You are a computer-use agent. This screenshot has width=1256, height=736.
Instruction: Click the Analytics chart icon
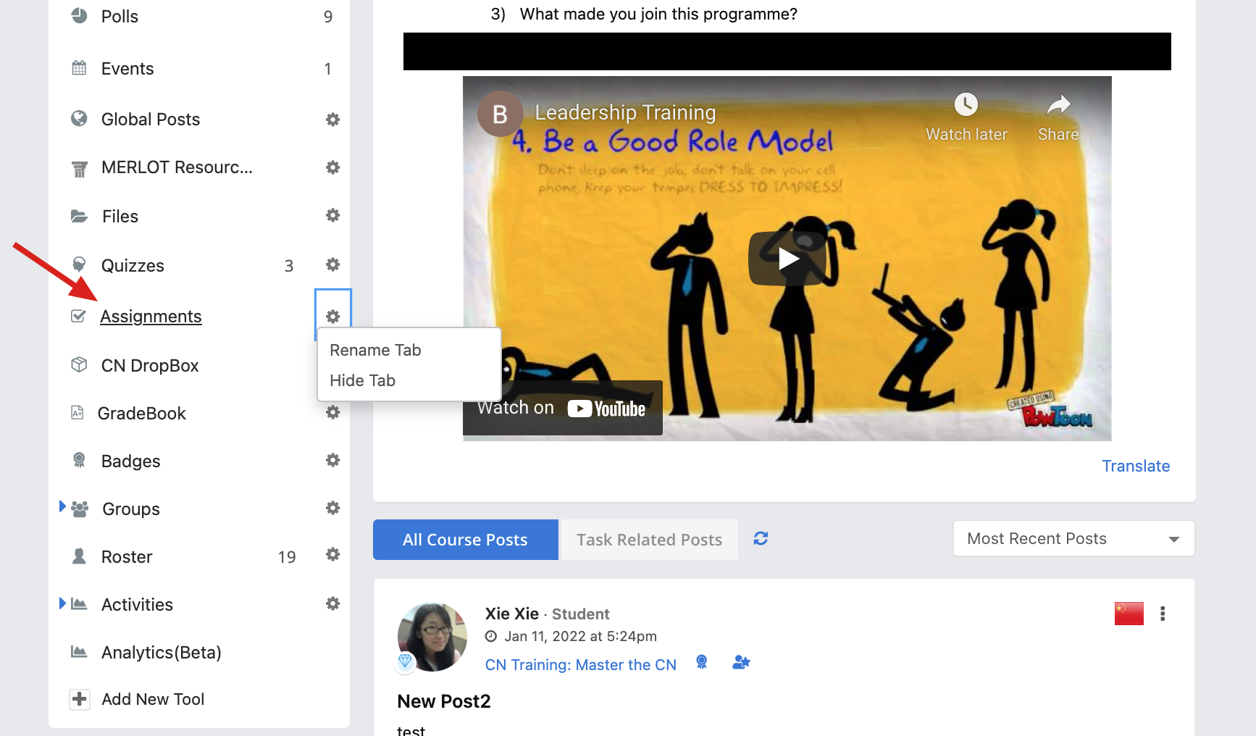79,651
